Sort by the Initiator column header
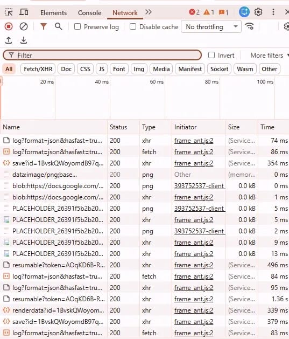The image size is (289, 339). point(199,127)
